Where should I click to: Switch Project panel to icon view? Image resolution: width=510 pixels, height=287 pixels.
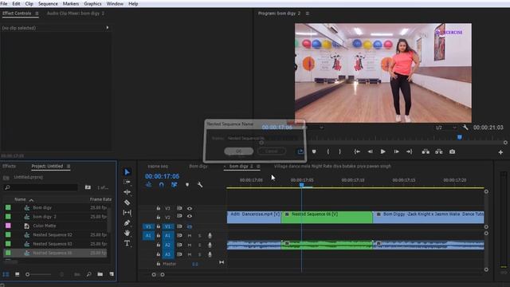click(18, 274)
